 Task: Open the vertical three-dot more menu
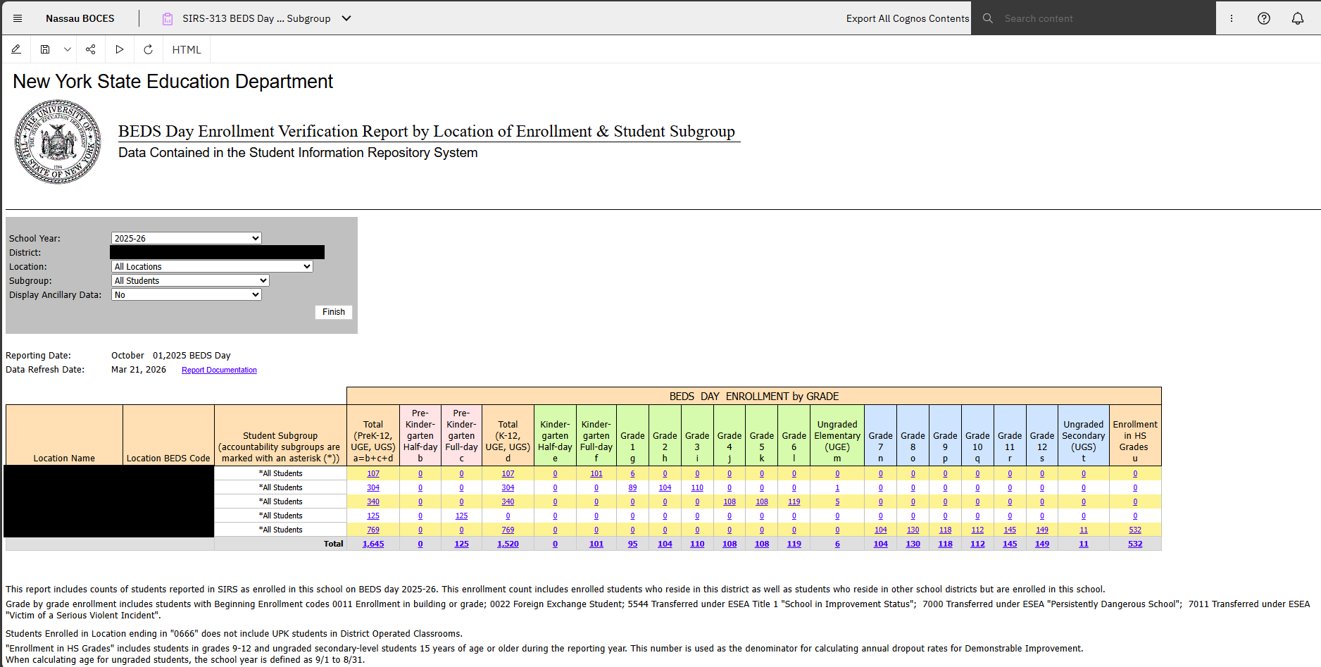pos(1232,18)
